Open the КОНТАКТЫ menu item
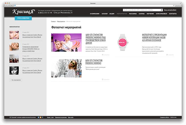This screenshot has width=186, height=125. (x=173, y=14)
